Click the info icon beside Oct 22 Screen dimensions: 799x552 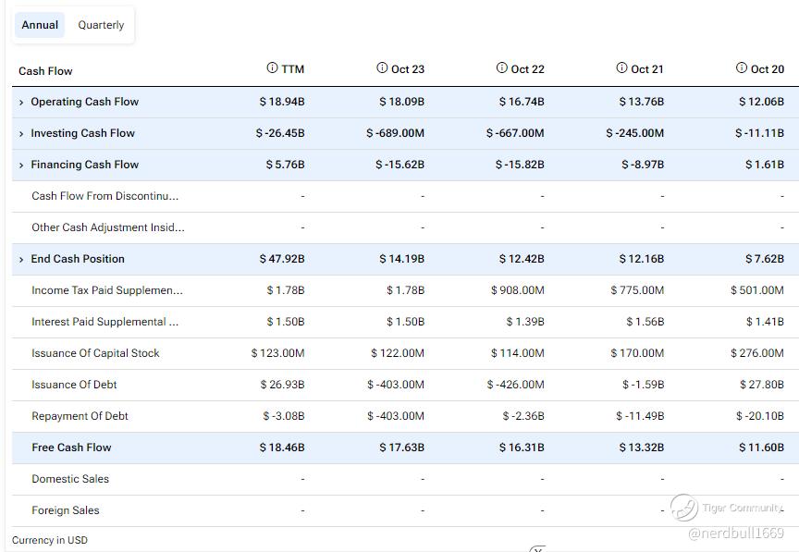point(502,68)
